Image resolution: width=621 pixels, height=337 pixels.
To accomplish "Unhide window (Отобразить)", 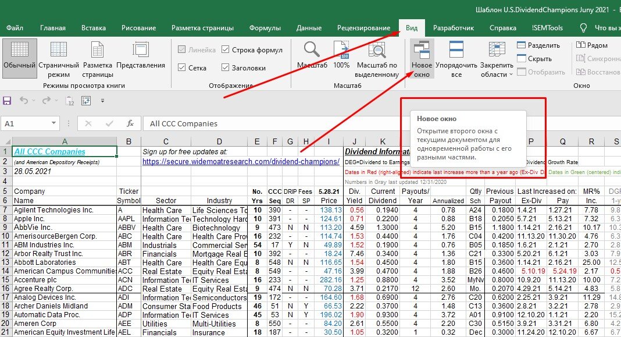I will point(541,72).
